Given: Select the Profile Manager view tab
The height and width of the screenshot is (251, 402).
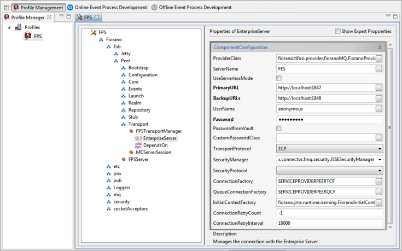Looking at the screenshot, I should [28, 17].
